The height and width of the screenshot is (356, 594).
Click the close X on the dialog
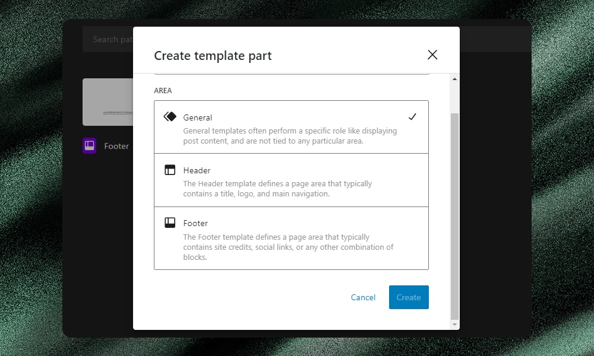pyautogui.click(x=432, y=54)
